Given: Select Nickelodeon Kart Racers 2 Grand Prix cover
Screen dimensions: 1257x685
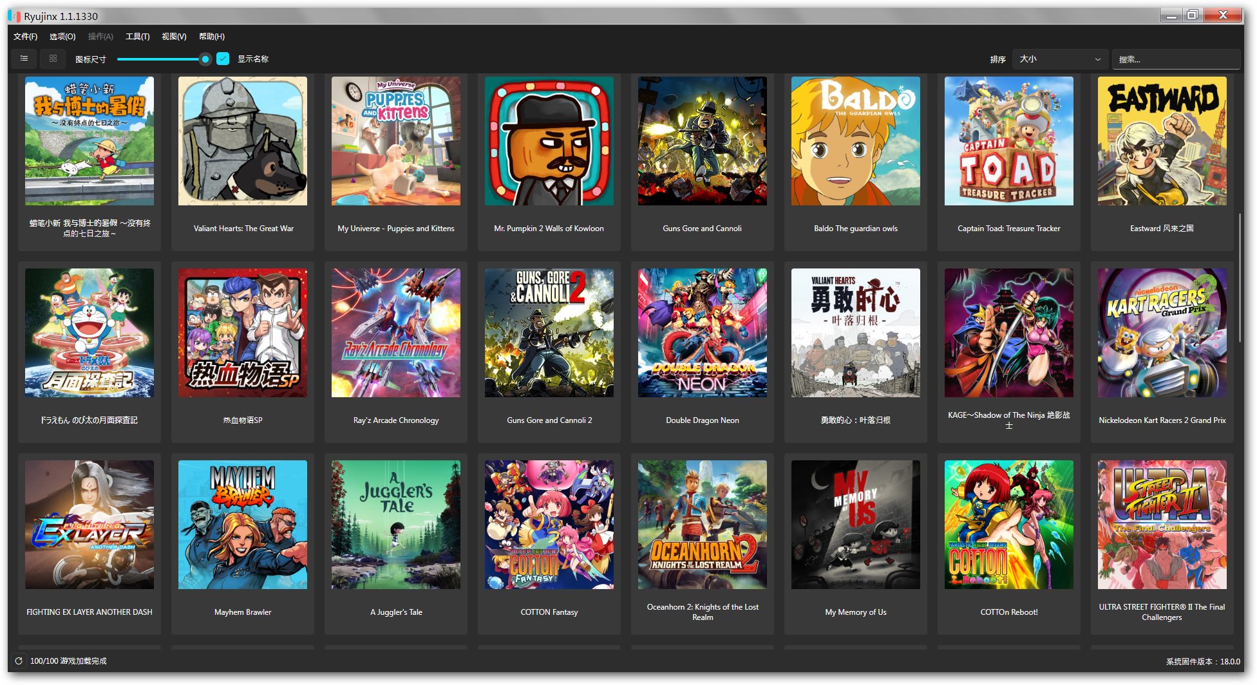Looking at the screenshot, I should tap(1162, 333).
